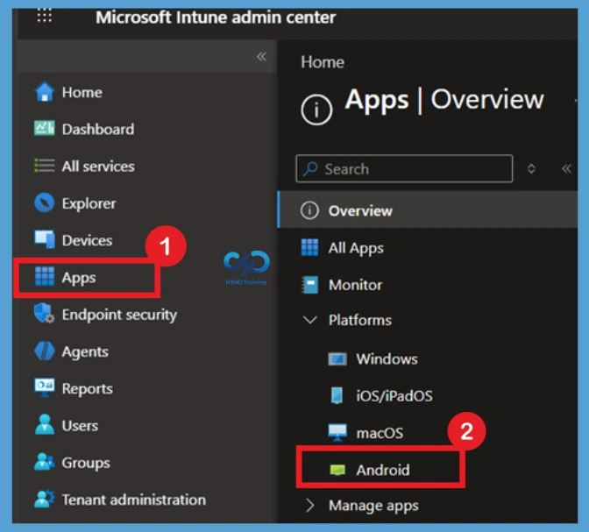Open the Monitor label in blade menu
Viewport: 589px width, 532px height.
pyautogui.click(x=355, y=285)
